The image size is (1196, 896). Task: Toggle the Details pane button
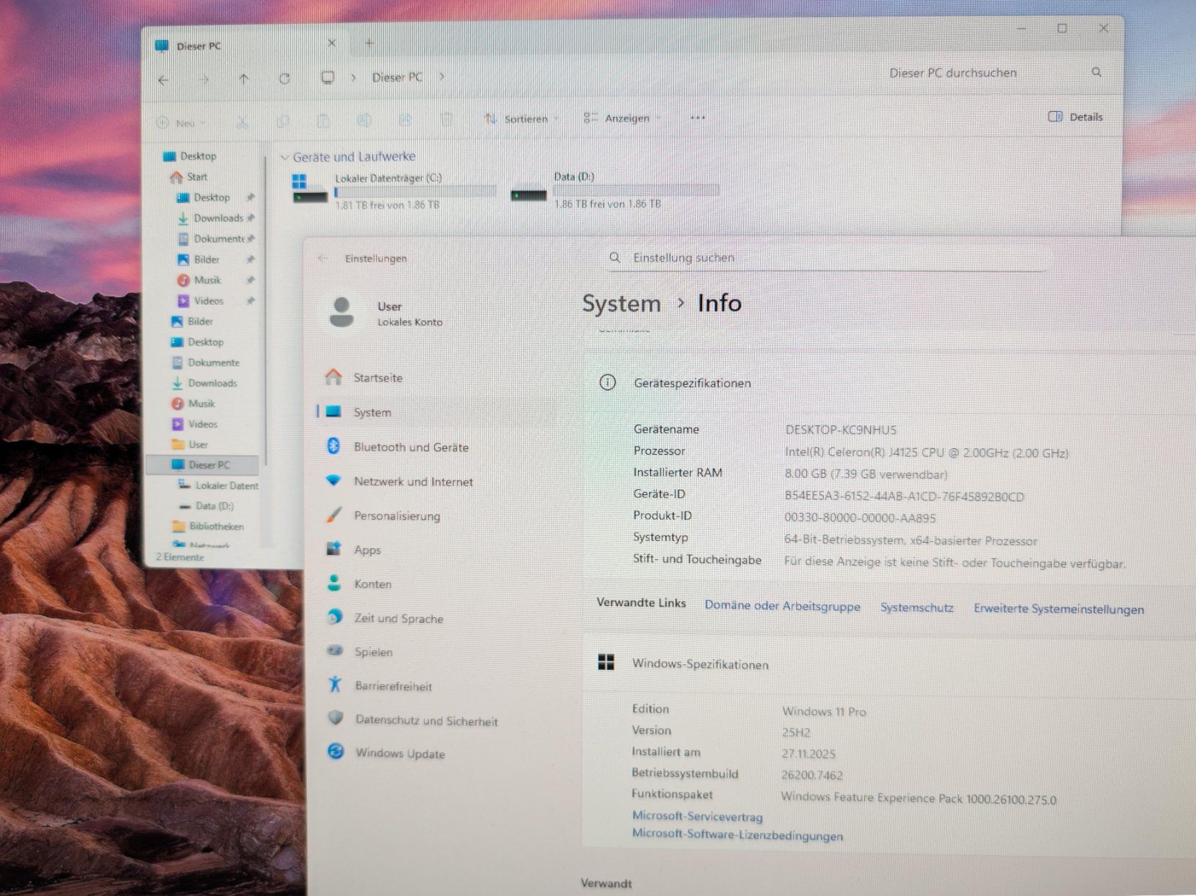(1075, 117)
